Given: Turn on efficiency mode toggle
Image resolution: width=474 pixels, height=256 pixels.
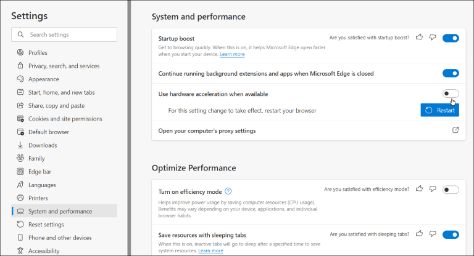Looking at the screenshot, I should pyautogui.click(x=451, y=190).
